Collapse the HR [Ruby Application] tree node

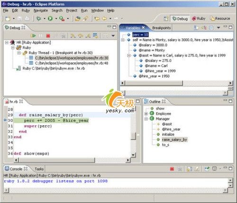click(x=7, y=43)
